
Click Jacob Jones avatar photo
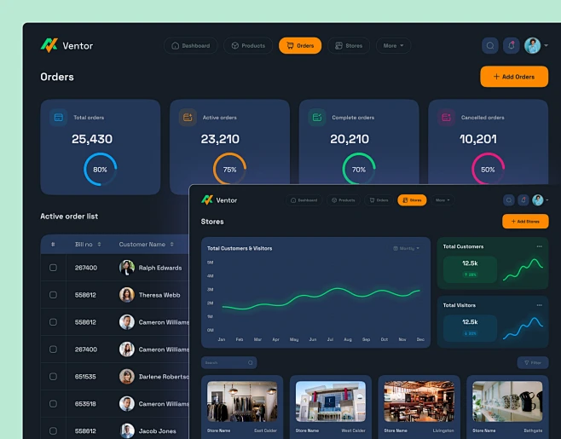click(127, 430)
